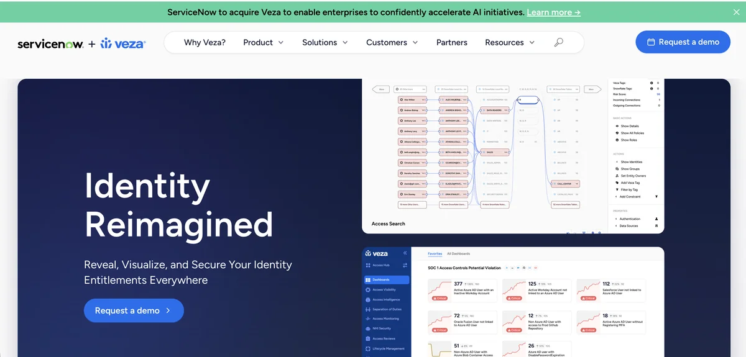Viewport: 746px width, 357px height.
Task: Open the 112 Salesforce User card
Action: tap(611, 291)
